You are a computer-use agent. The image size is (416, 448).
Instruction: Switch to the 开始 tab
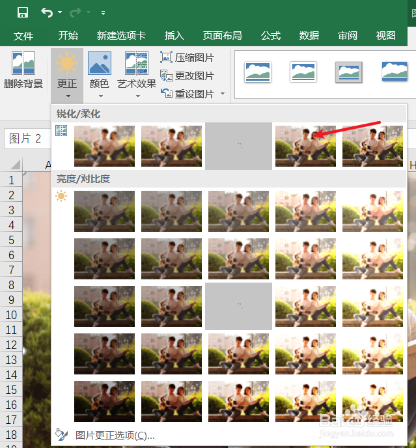coord(68,36)
